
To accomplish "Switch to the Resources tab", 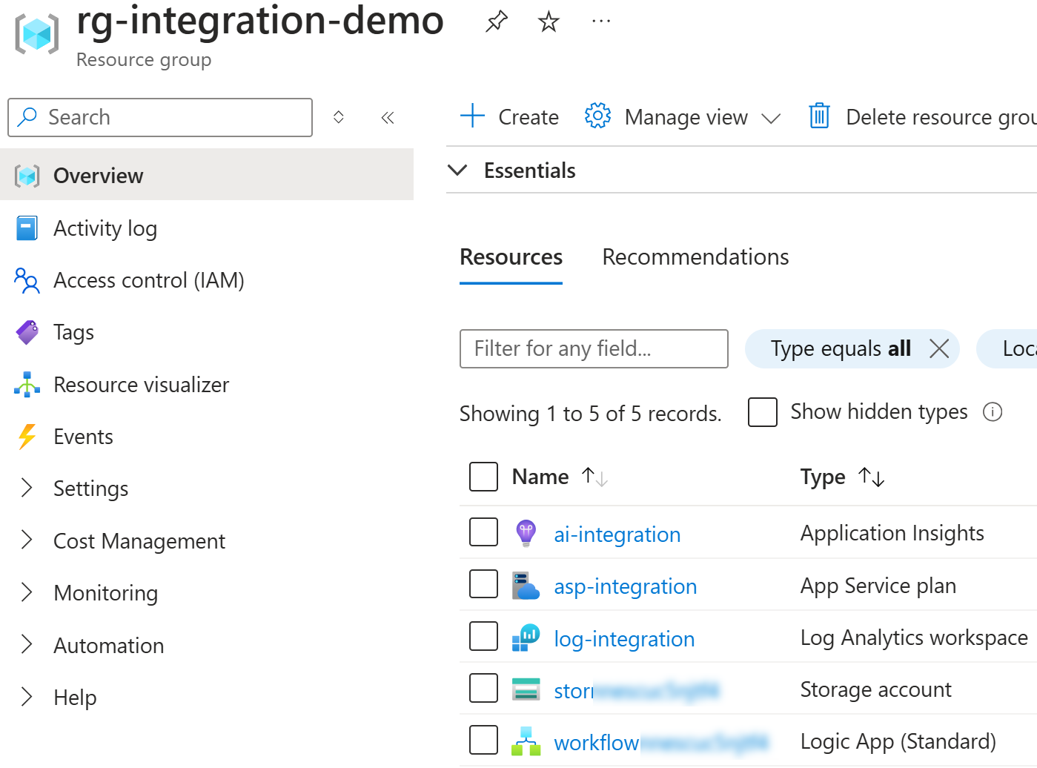I will [511, 257].
